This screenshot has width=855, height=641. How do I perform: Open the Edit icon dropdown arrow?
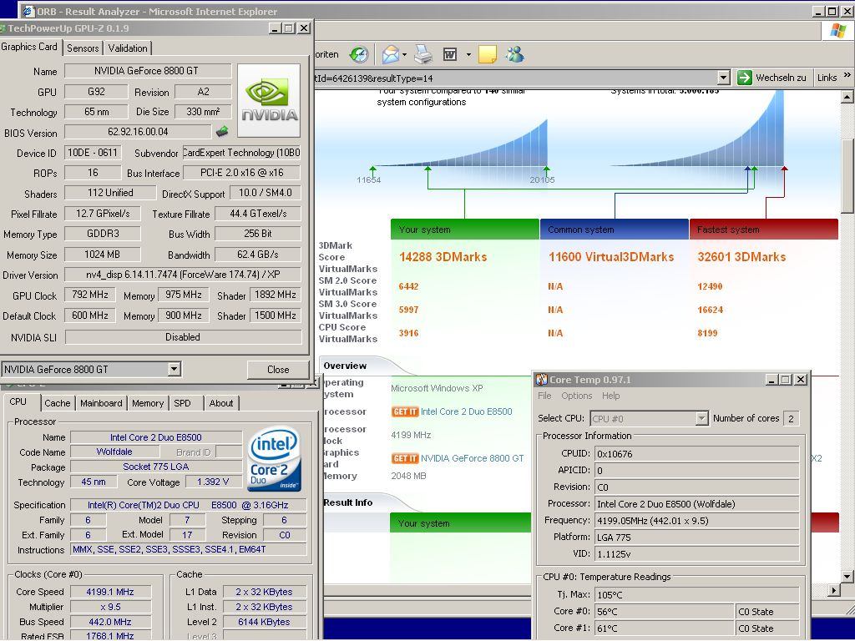(468, 54)
